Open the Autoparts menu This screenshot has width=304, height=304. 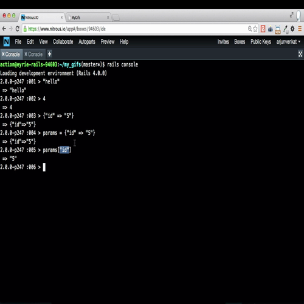pos(87,42)
